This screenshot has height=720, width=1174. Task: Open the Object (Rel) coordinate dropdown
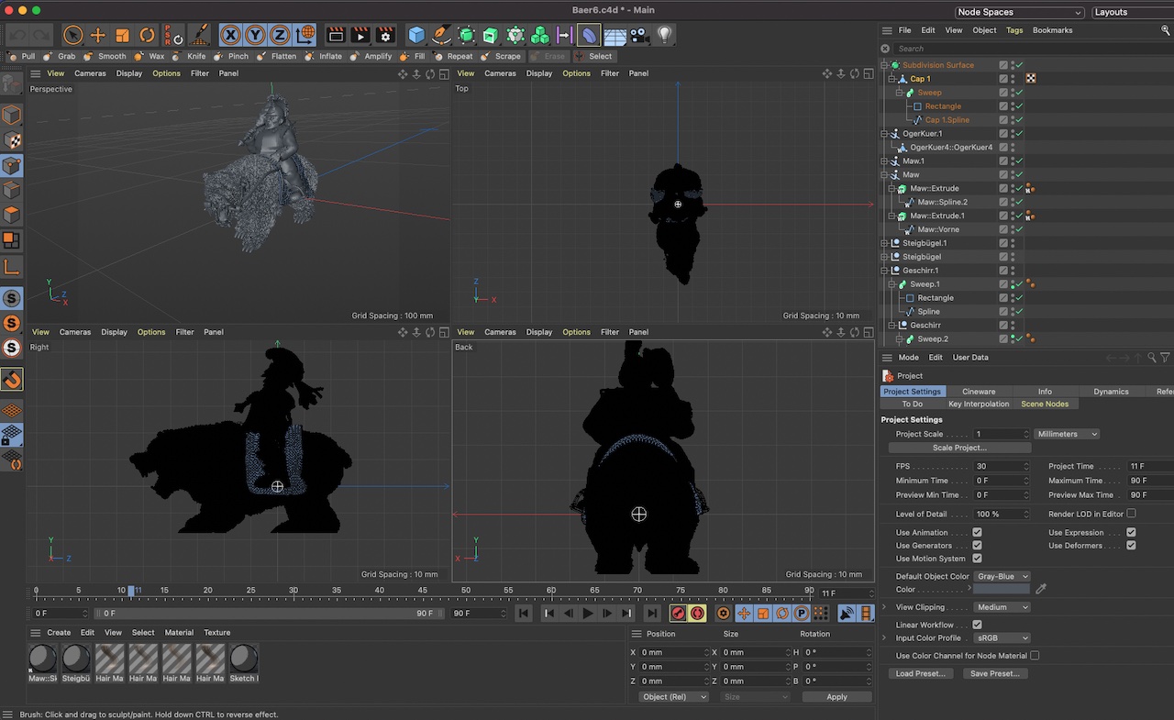click(674, 697)
